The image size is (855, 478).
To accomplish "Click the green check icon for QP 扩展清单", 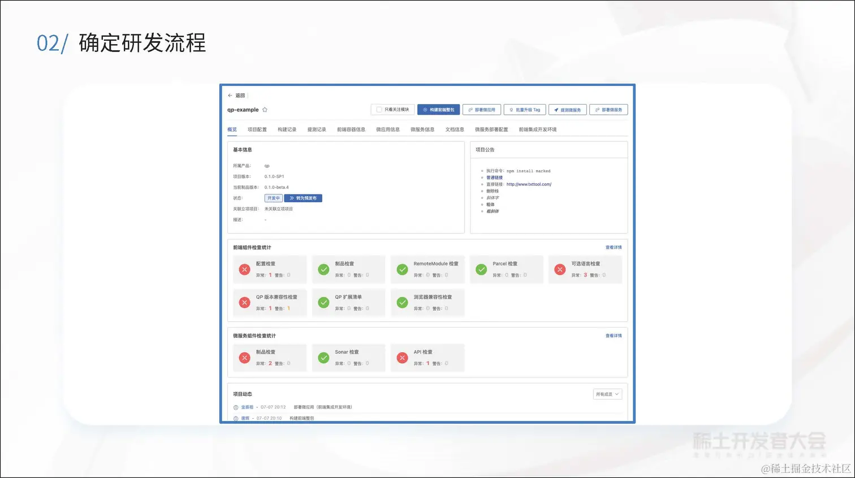I will [323, 303].
